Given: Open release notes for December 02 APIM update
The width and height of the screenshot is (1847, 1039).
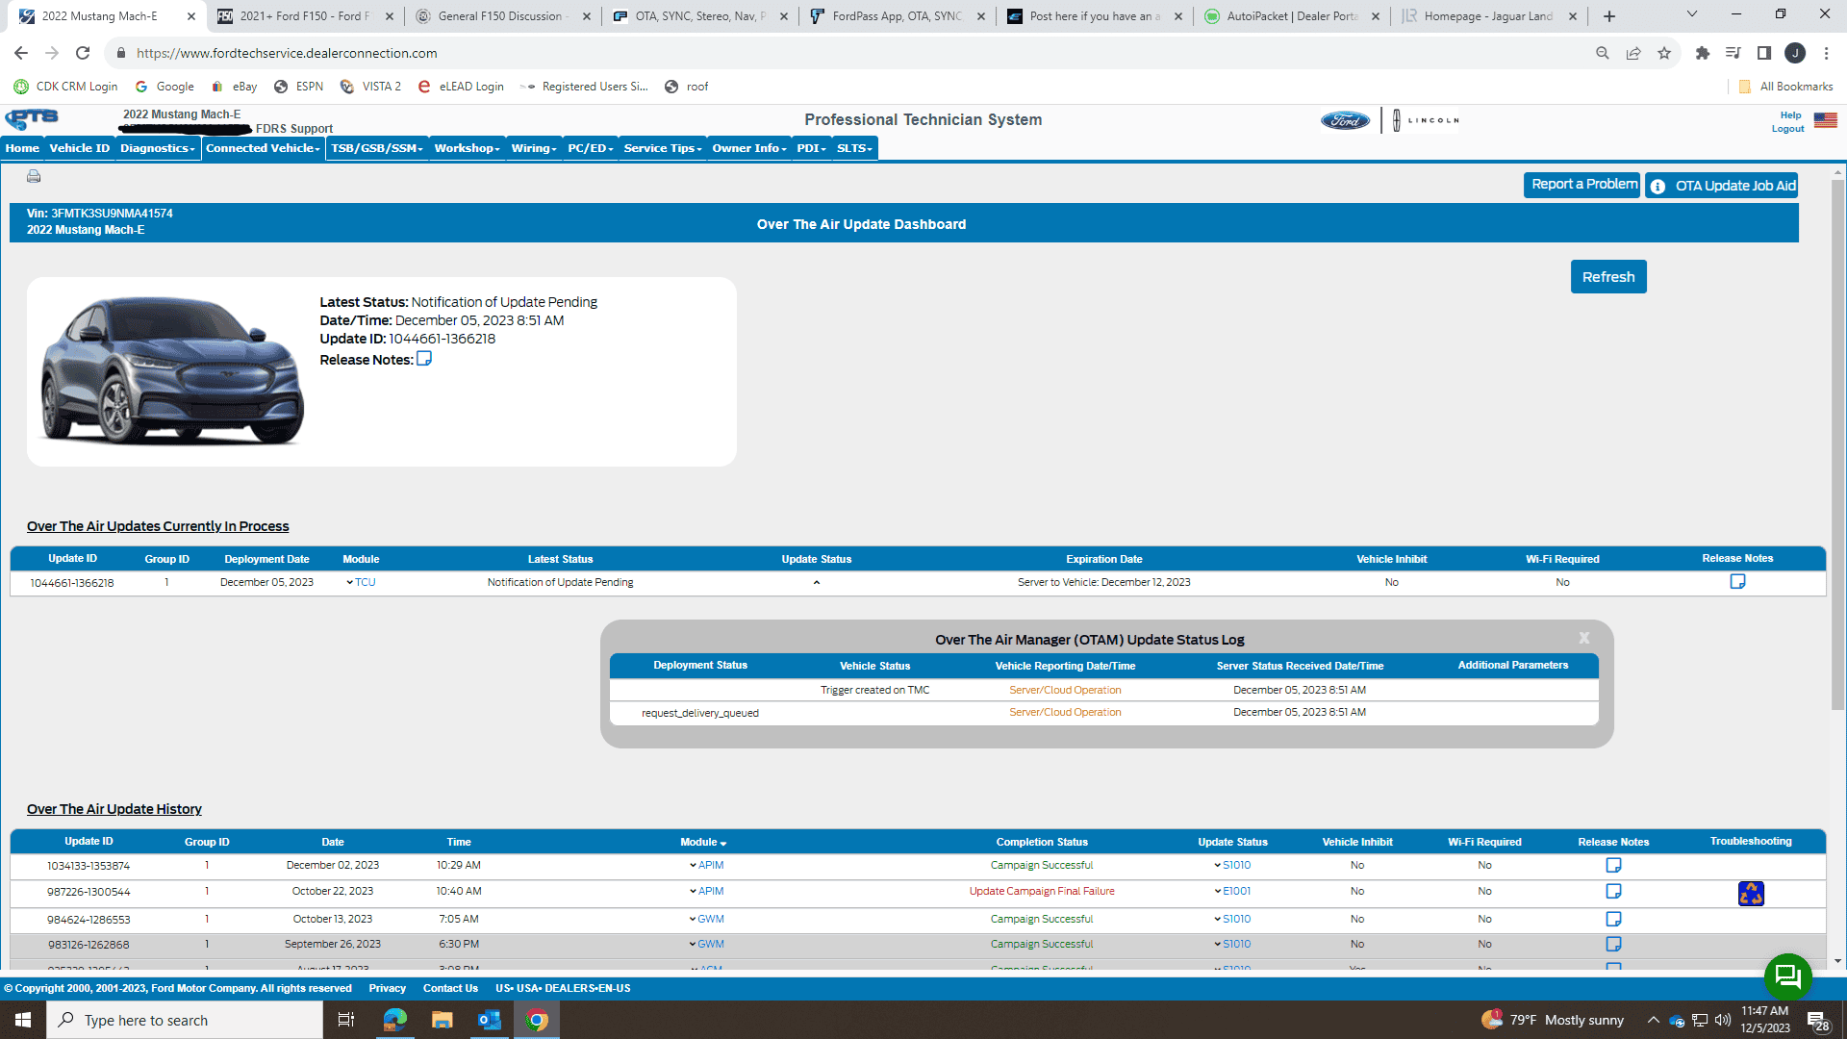Looking at the screenshot, I should coord(1613,865).
